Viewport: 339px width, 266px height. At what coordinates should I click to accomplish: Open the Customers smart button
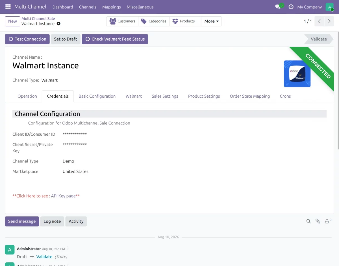click(122, 21)
